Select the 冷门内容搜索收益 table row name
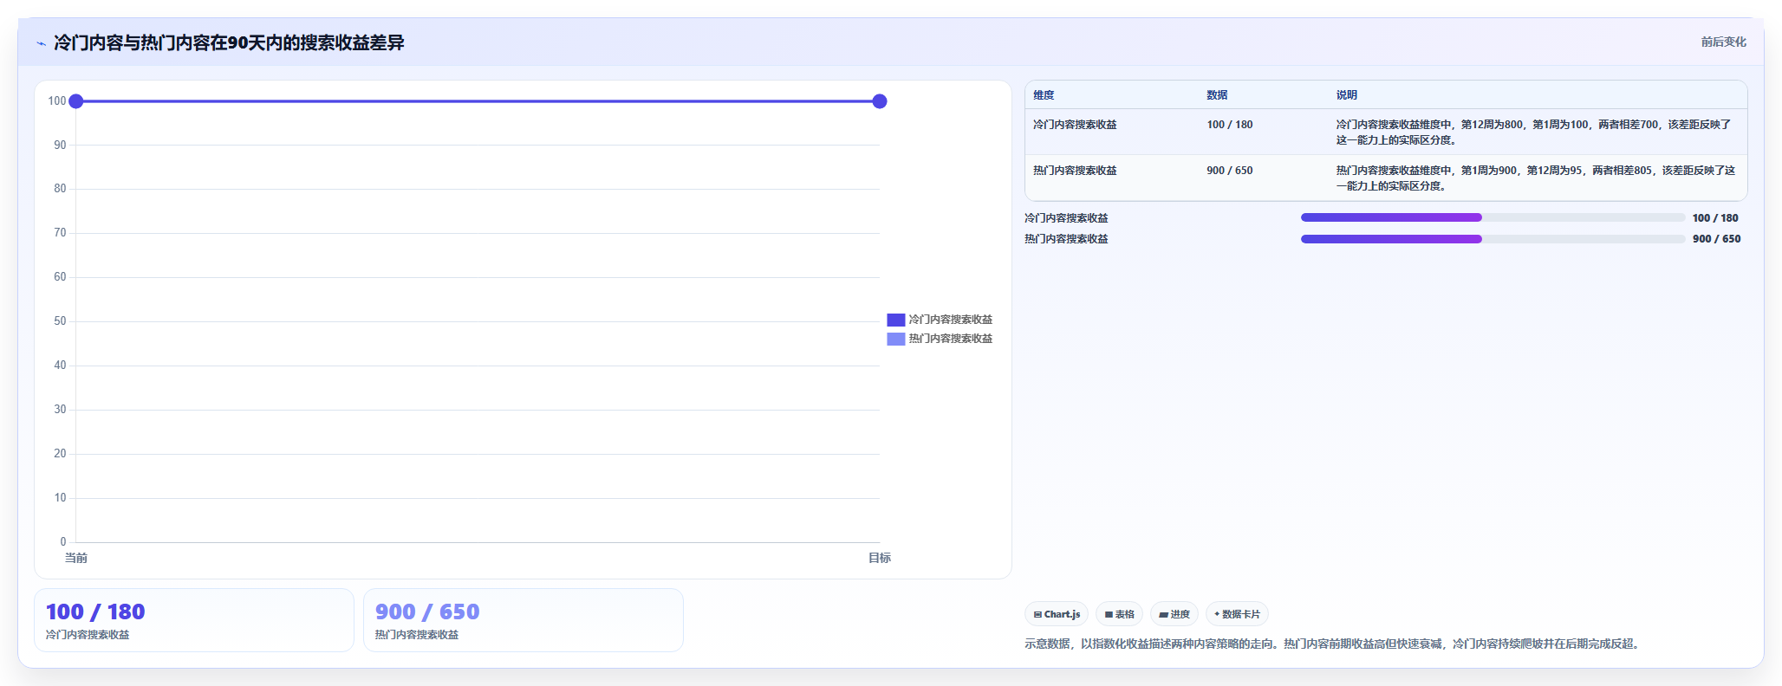Image resolution: width=1782 pixels, height=686 pixels. point(1075,125)
